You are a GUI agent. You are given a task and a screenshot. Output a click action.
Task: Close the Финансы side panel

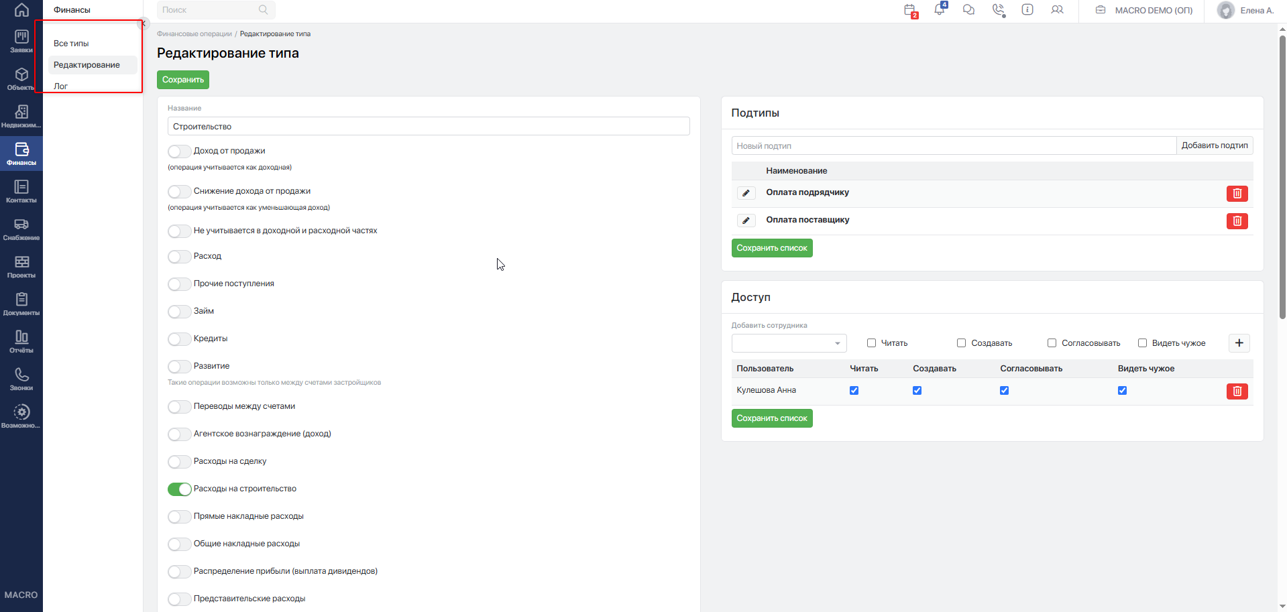click(143, 23)
